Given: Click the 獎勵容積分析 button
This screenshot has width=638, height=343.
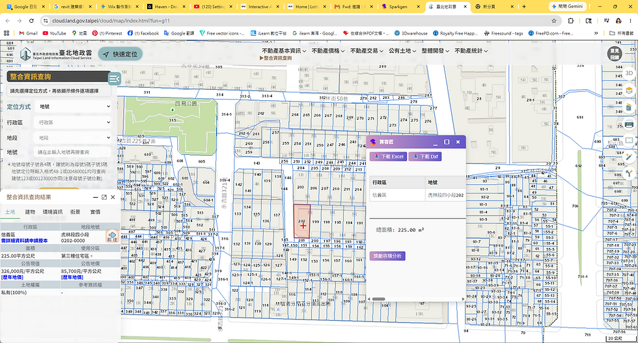Looking at the screenshot, I should (387, 256).
